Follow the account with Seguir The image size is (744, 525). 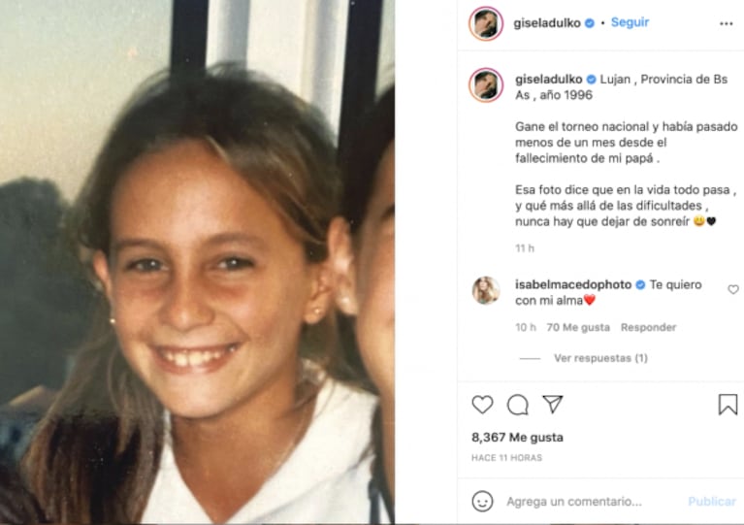(630, 22)
